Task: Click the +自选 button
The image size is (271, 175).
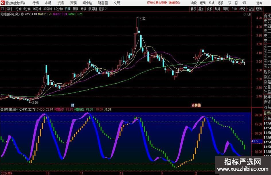Action: 251,9
